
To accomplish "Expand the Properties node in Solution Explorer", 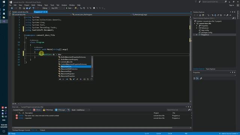I will click(197, 26).
